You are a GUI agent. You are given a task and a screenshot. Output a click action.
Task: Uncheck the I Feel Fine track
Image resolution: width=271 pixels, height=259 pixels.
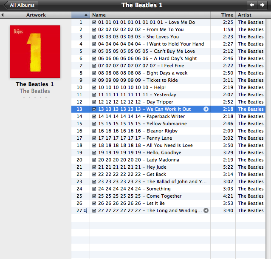94,66
